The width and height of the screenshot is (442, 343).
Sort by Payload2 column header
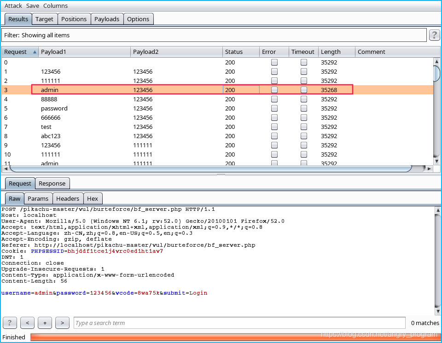(176, 52)
